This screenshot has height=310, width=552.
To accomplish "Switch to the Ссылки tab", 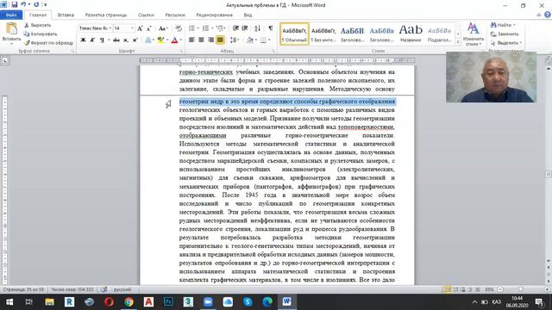I will [146, 15].
